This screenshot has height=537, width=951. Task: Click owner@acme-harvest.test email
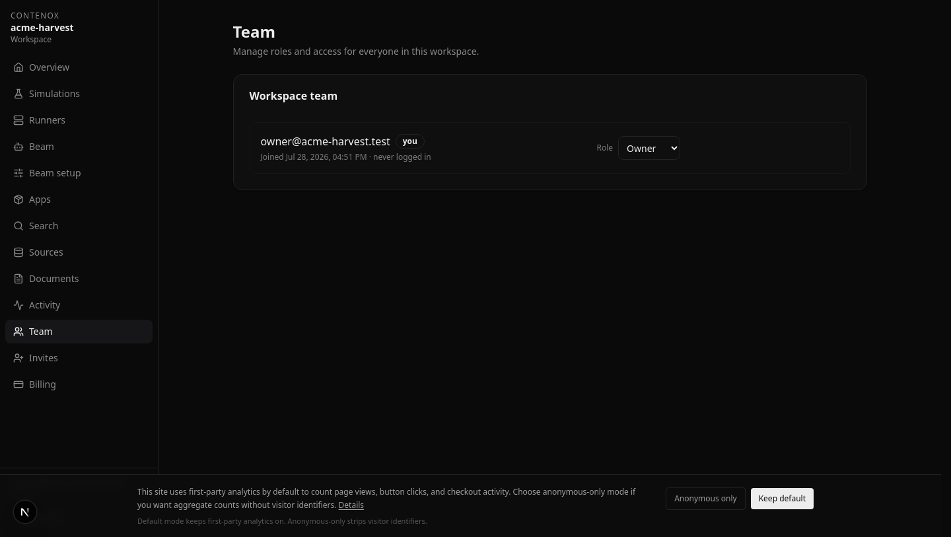[x=325, y=141]
